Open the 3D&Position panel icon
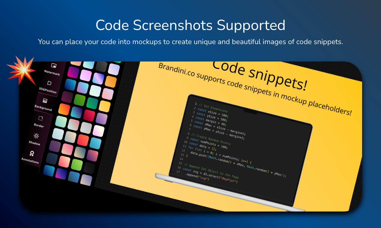381x228 pixels. tap(49, 83)
